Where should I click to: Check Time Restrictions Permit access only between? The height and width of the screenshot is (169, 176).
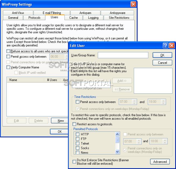tap(77, 102)
